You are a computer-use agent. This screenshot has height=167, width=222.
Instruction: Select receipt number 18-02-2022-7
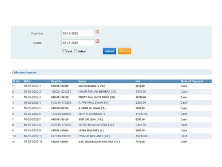click(x=32, y=119)
